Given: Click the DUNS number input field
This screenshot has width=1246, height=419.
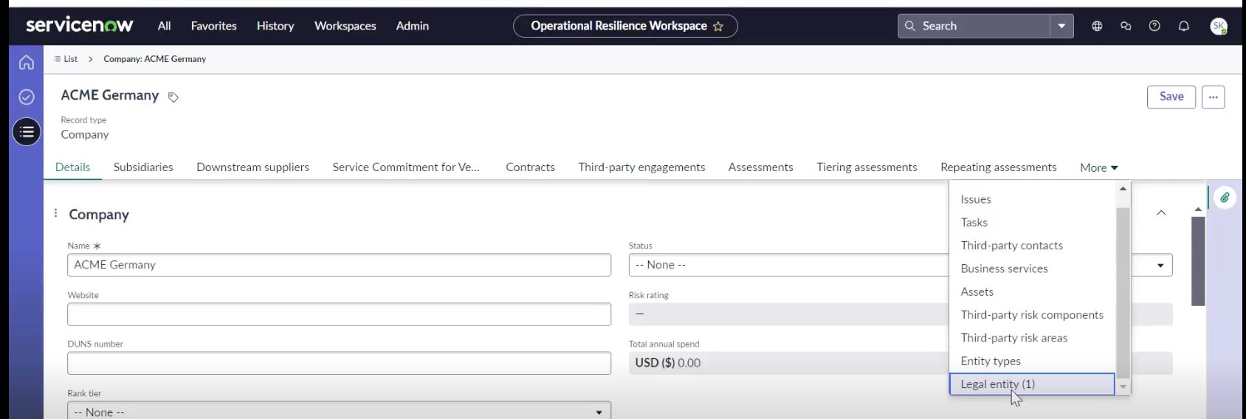Looking at the screenshot, I should [x=339, y=363].
